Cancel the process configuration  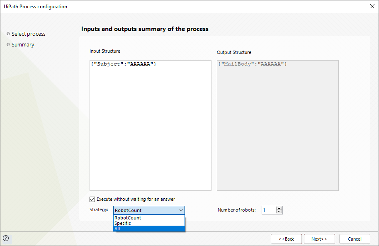pyautogui.click(x=355, y=239)
